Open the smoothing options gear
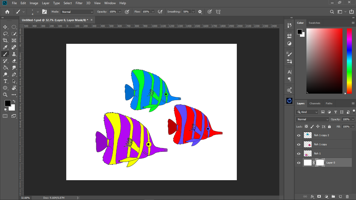The width and height of the screenshot is (356, 200). point(200,12)
